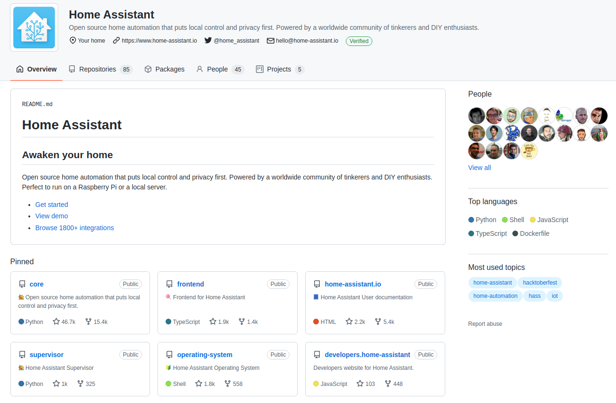The image size is (616, 403).
Task: Click the star count of core
Action: (64, 322)
